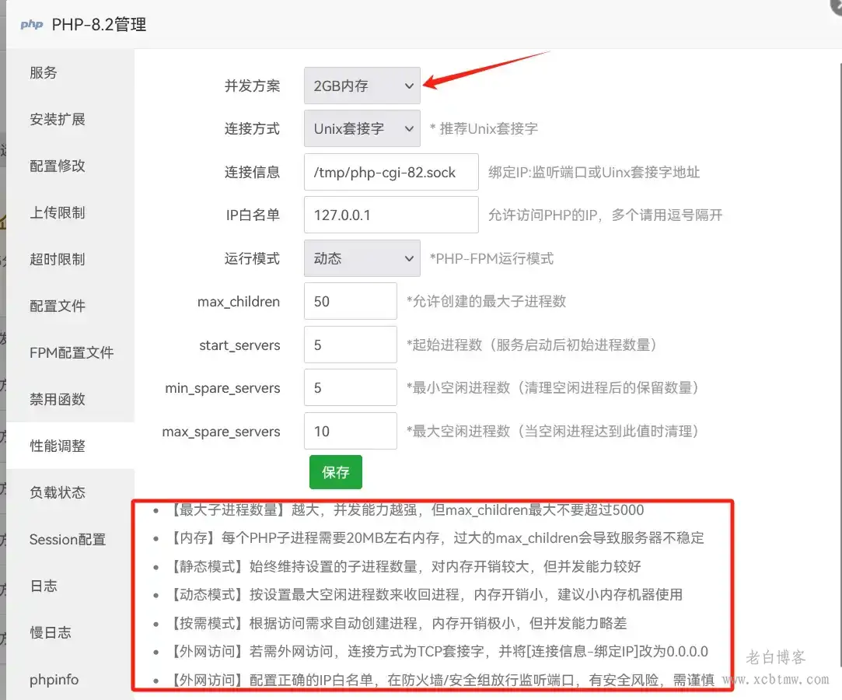The height and width of the screenshot is (700, 842).
Task: Open the phpinfo page
Action: click(x=53, y=678)
